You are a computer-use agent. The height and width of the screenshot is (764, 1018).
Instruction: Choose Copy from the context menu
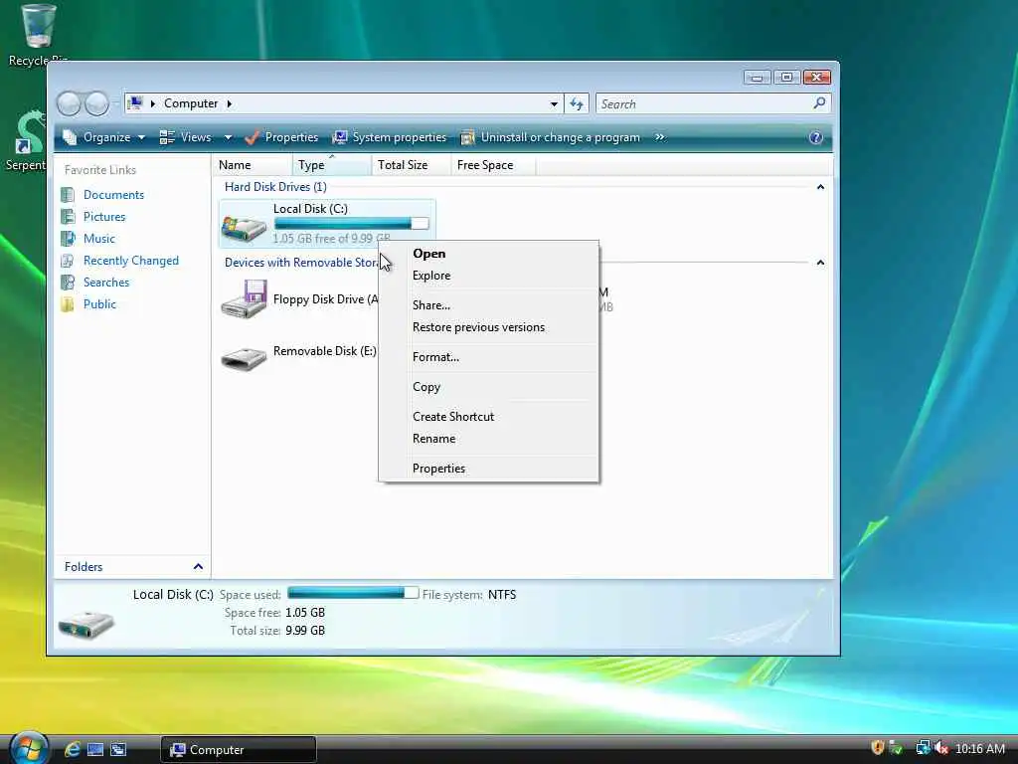(x=488, y=387)
